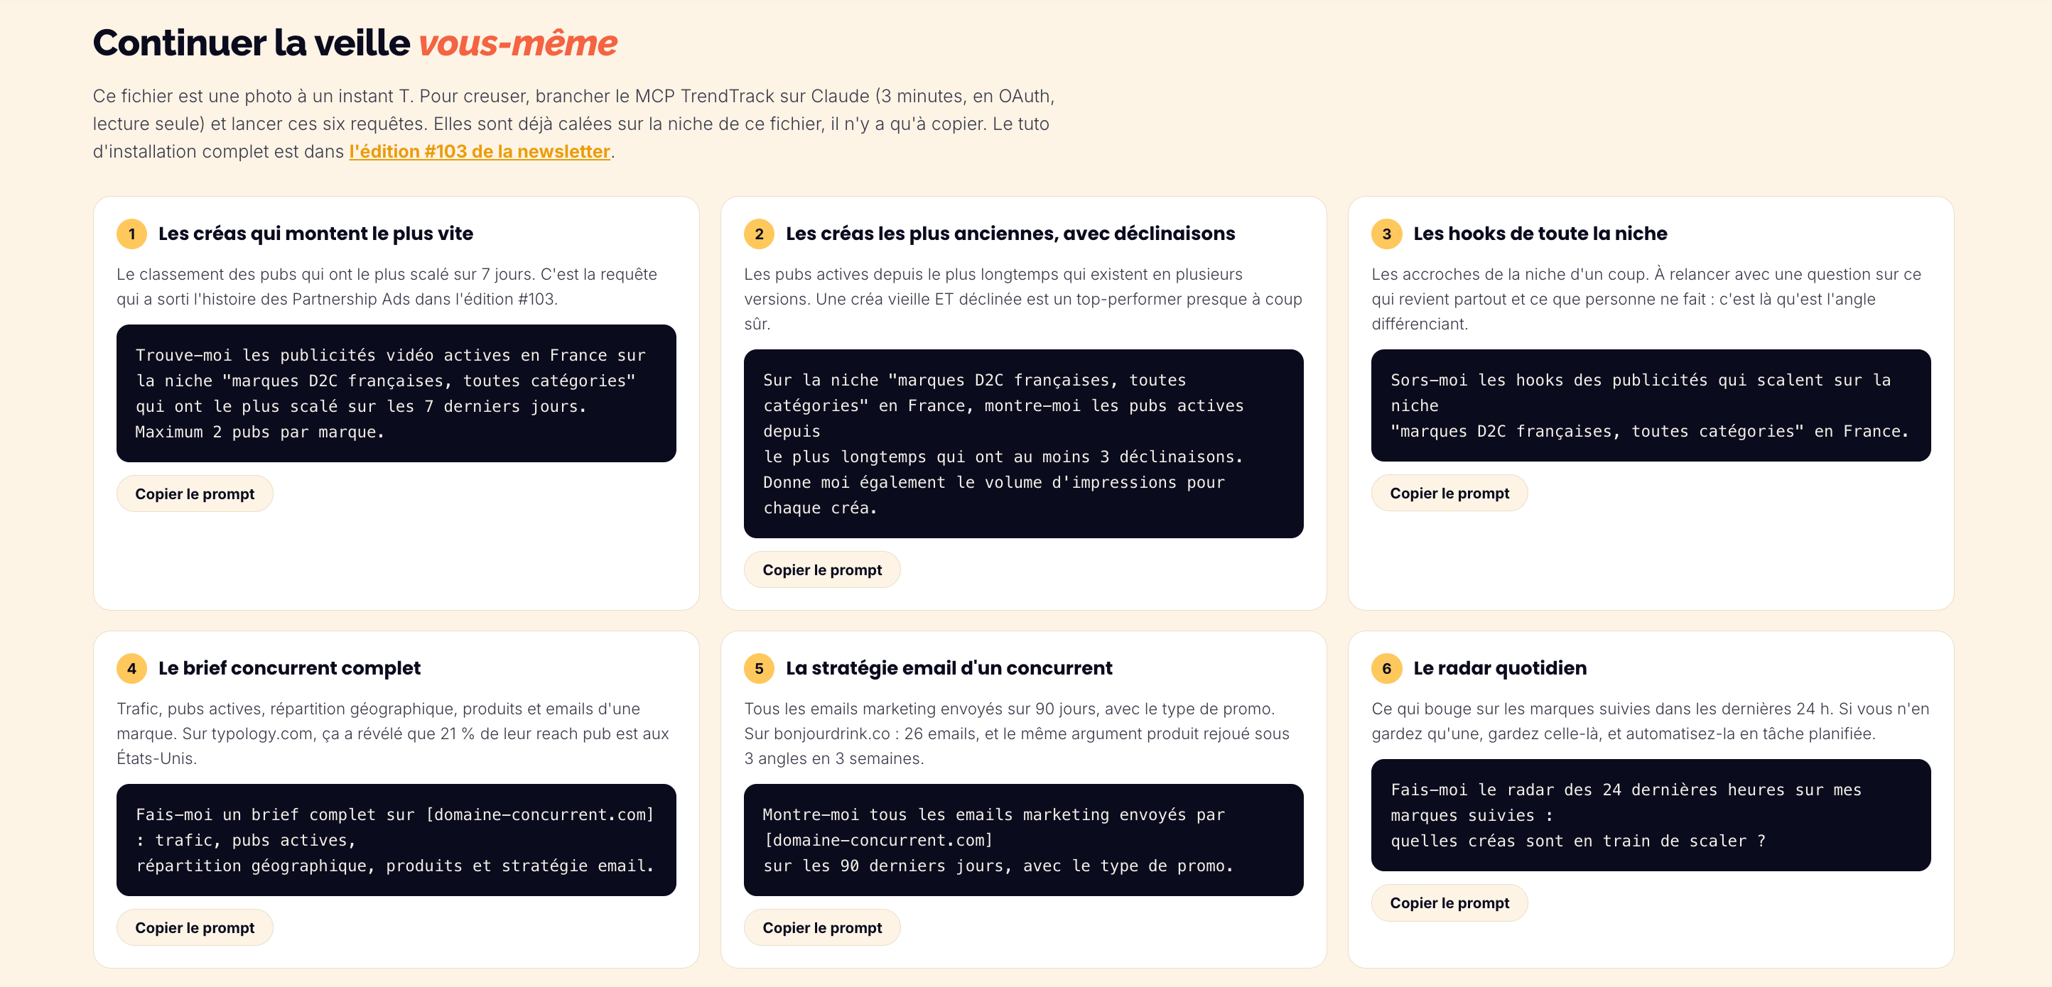The image size is (2052, 987).
Task: Copy the prompt for oldest créas with déclinaisons
Action: 822,570
